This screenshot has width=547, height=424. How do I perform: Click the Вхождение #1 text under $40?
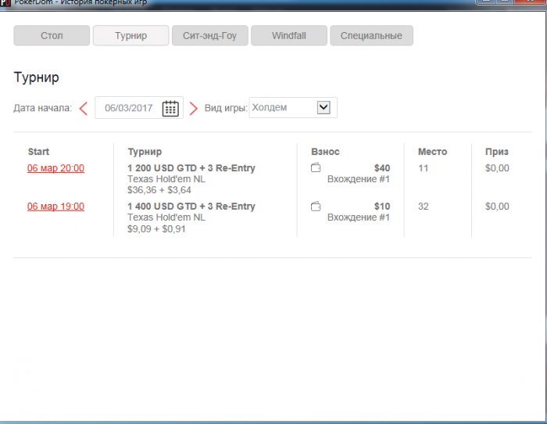(358, 179)
